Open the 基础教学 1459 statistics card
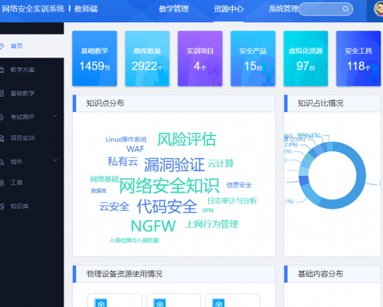Screen dimensions: 383x307 [94, 58]
